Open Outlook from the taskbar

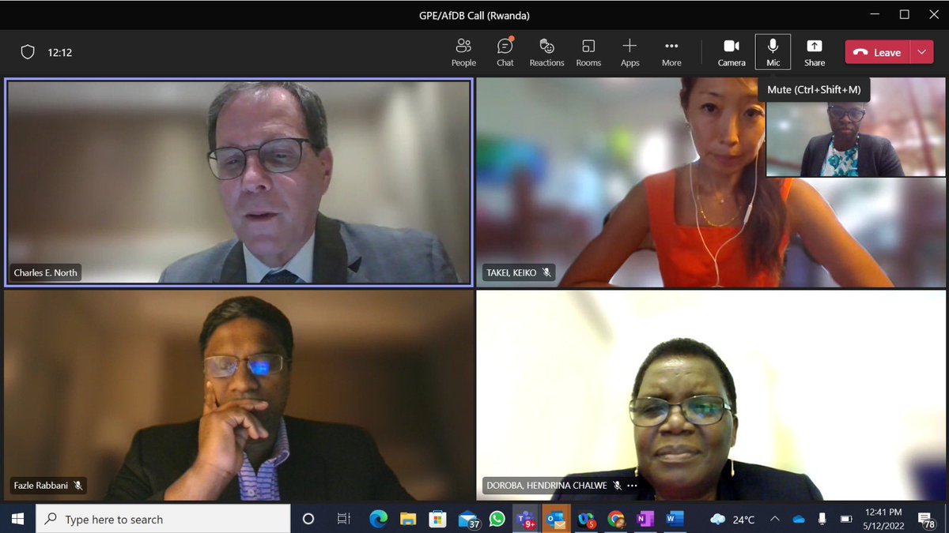556,520
